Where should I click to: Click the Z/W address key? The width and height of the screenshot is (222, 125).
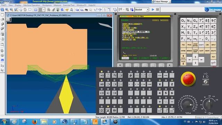[x=195, y=27]
